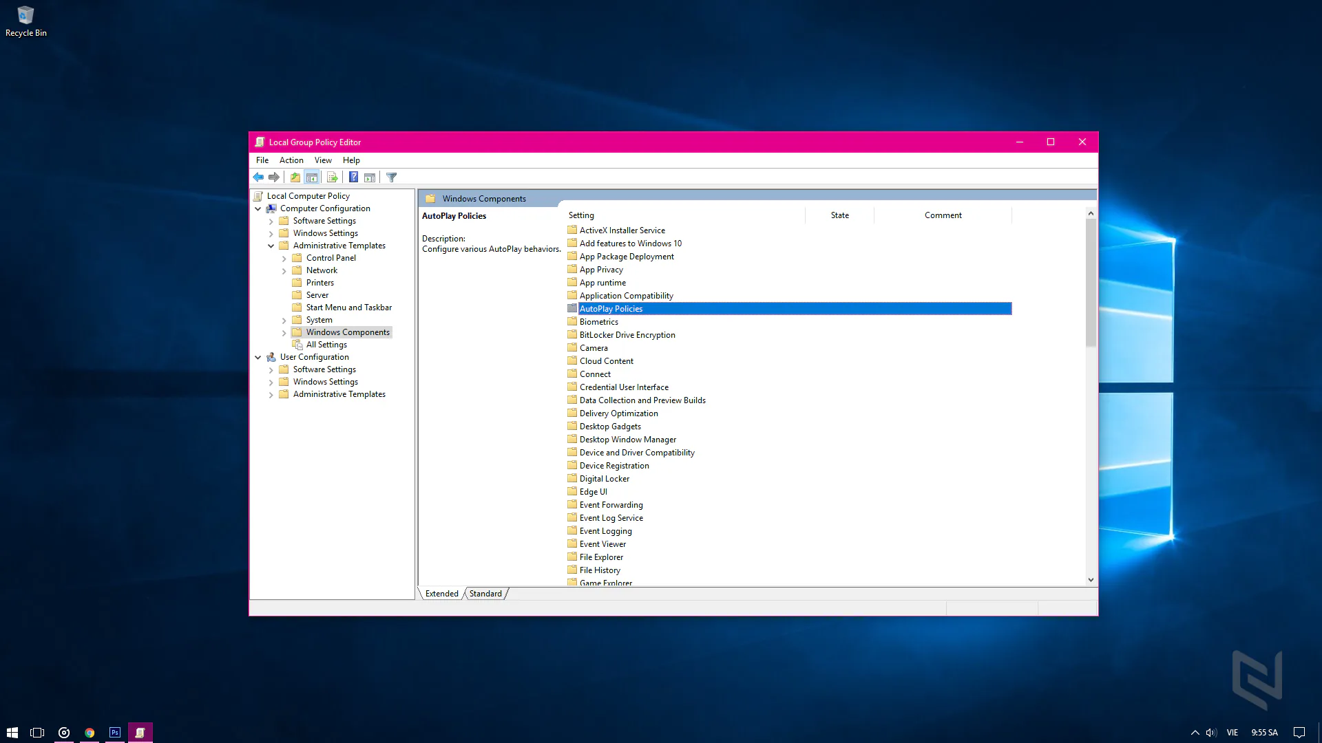Click the VIE language indicator

tap(1232, 733)
